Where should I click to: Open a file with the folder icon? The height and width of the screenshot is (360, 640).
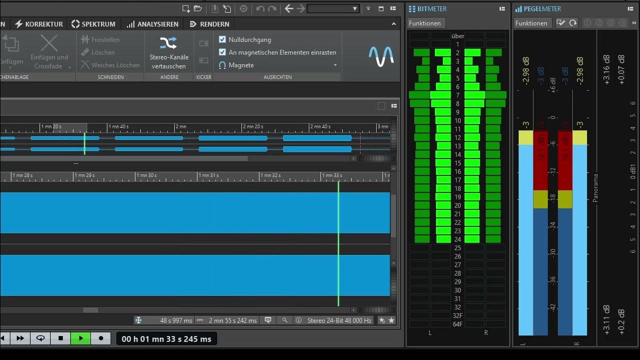(198, 8)
